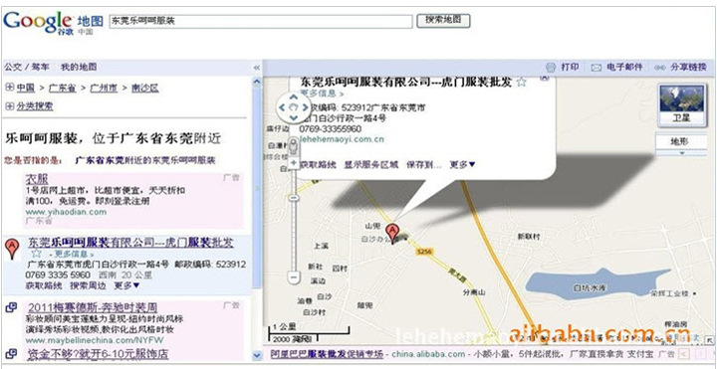The image size is (717, 369).
Task: Click the red A marker in results list
Action: point(12,249)
